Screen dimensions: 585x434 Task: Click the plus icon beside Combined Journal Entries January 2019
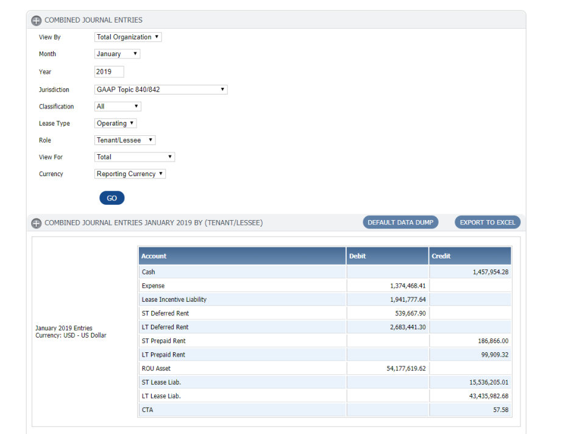pyautogui.click(x=36, y=222)
